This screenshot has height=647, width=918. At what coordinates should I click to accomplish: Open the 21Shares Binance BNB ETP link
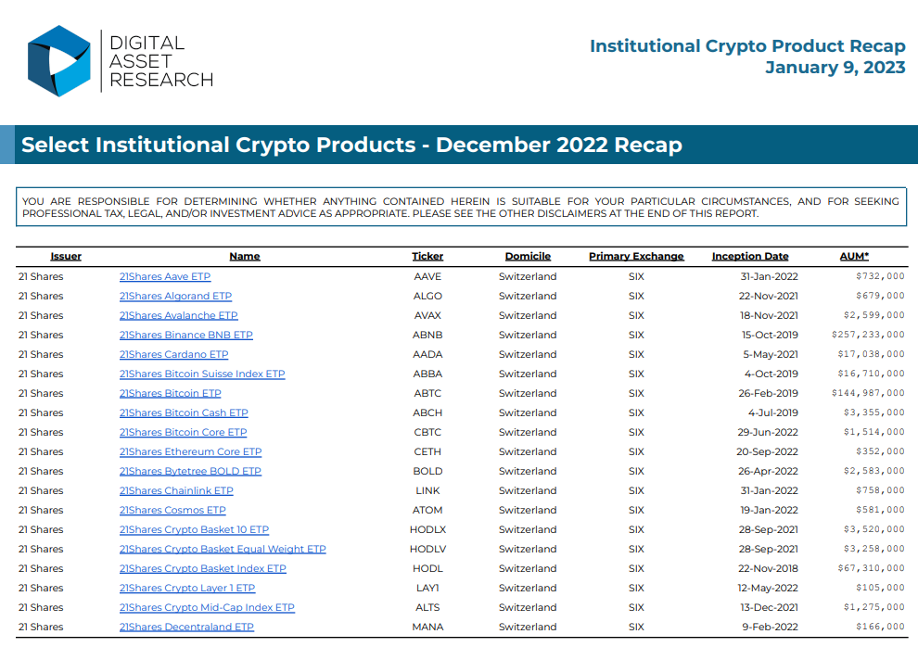(186, 335)
